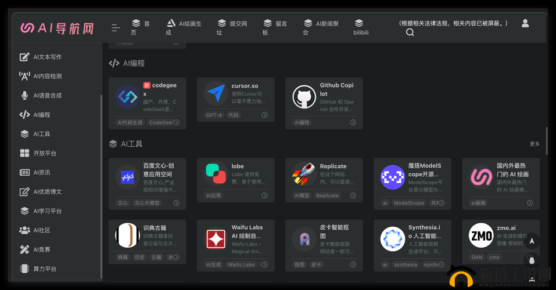Open arrow on the 国内外最热门 AI绘画 card

click(x=530, y=203)
